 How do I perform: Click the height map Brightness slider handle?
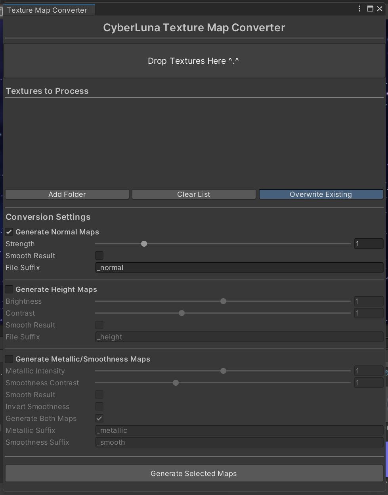[223, 301]
